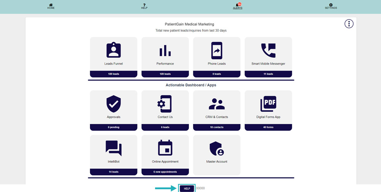Click the Performance bar chart icon
The image size is (381, 192).
coord(165,50)
